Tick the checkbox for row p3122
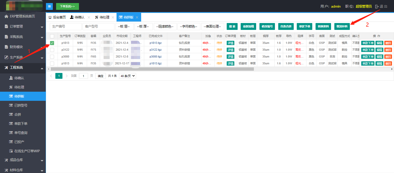Viewport: 394px width, 173px height. (52, 50)
